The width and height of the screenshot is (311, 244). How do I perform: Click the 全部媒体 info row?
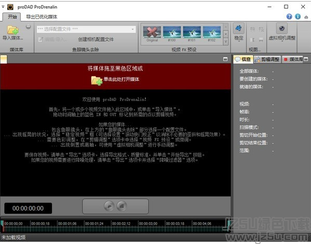(256, 71)
